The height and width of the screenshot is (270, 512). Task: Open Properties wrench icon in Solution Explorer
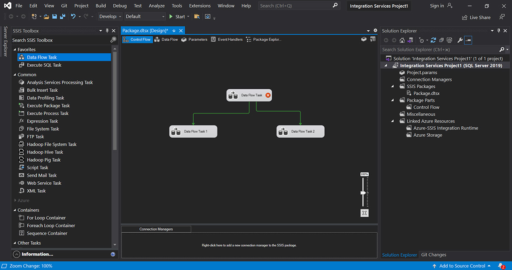460,40
